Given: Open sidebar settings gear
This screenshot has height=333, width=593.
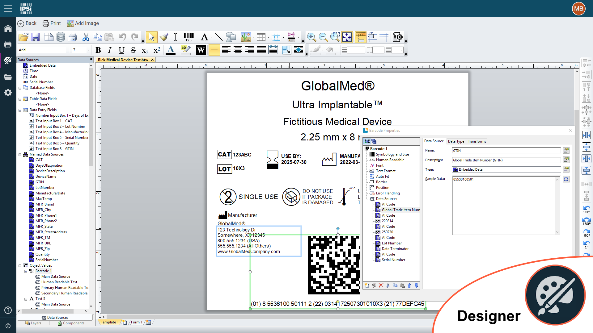Looking at the screenshot, I should 8,93.
